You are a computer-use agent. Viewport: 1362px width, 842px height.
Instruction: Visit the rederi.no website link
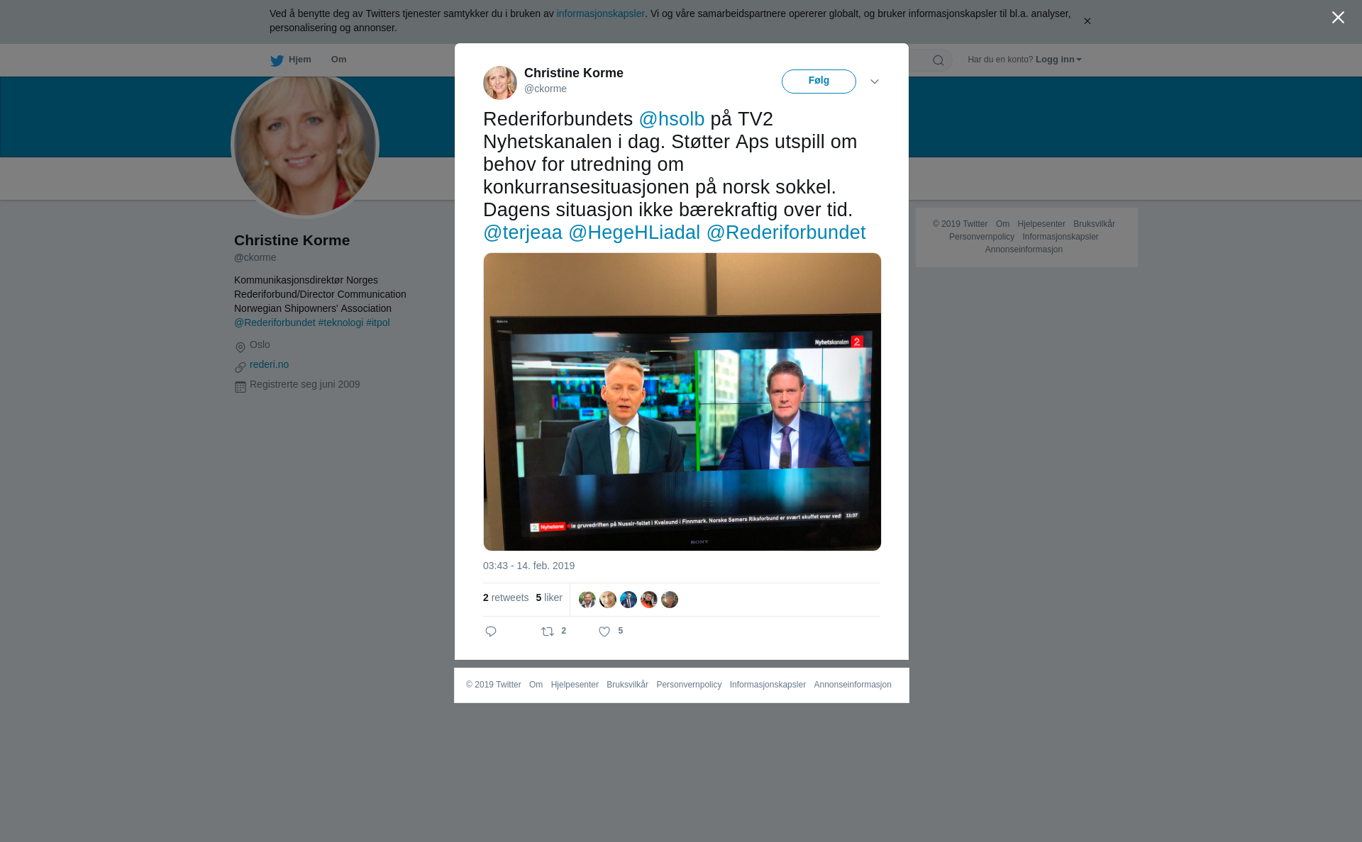[x=269, y=364]
